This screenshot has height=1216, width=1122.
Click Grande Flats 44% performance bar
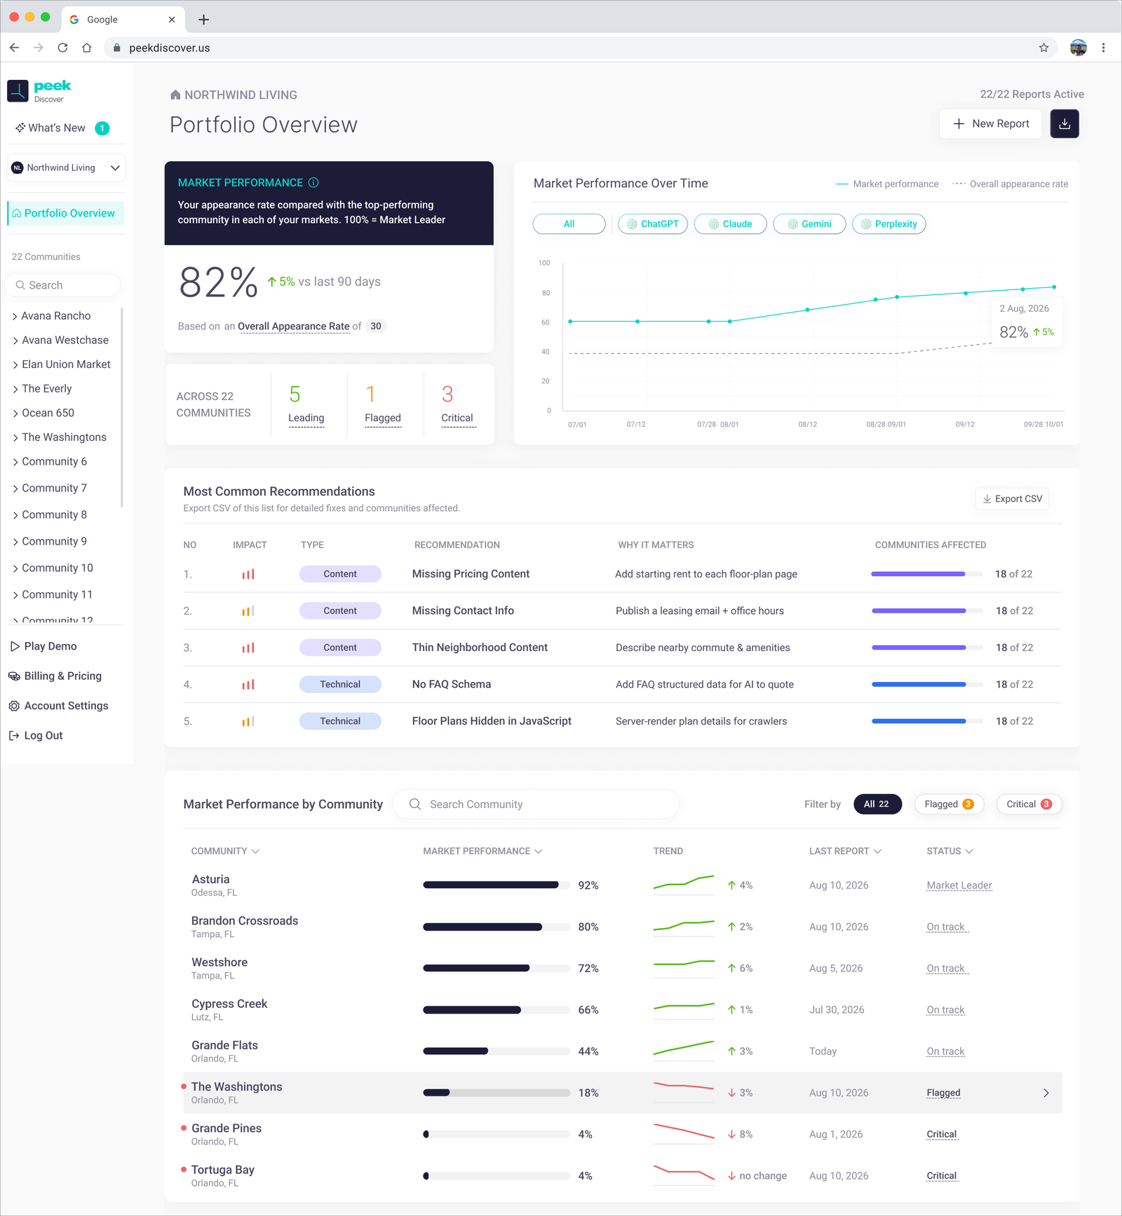[496, 1051]
